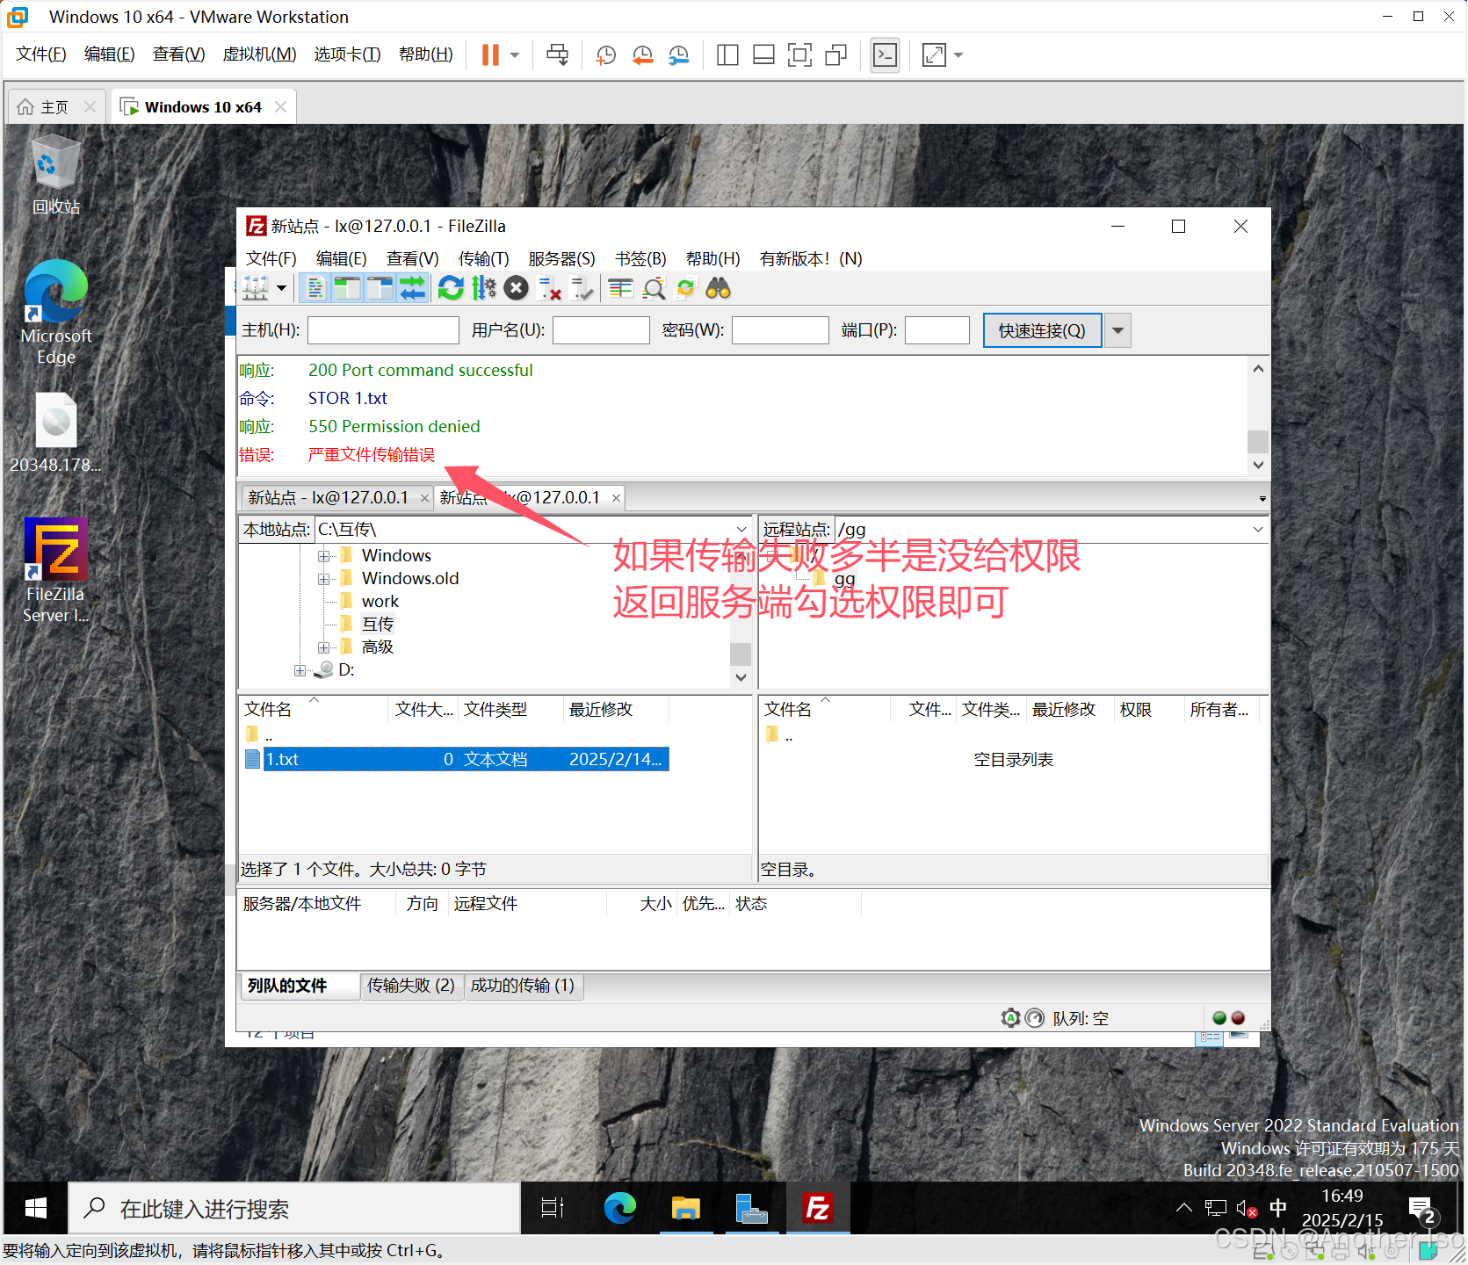Screen dimensions: 1468x1265
Task: Click the 快速连接(Q) button
Action: pos(1042,330)
